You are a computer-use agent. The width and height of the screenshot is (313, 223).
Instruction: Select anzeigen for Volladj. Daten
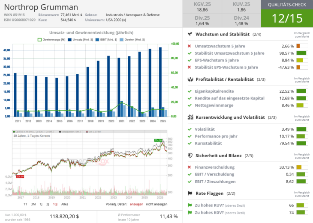pyautogui.click(x=136, y=204)
